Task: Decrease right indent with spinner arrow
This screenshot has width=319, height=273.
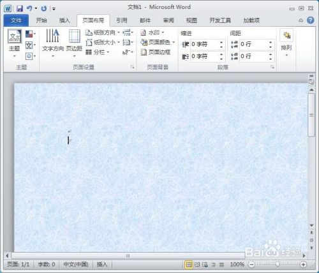Action: tap(221, 59)
